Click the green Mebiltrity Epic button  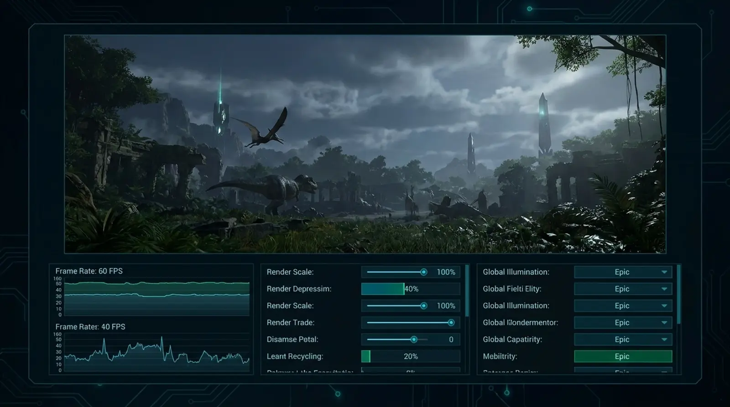click(623, 356)
